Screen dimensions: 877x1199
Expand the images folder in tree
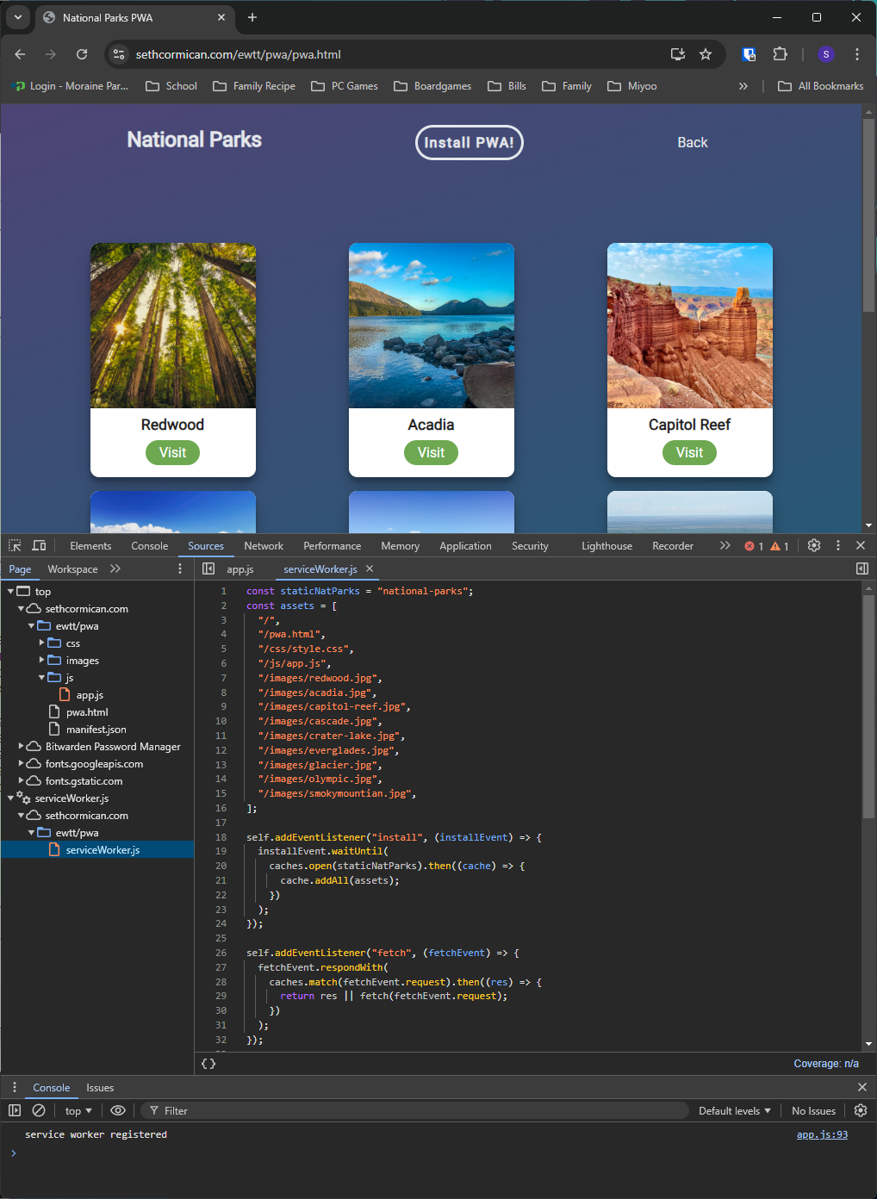42,661
